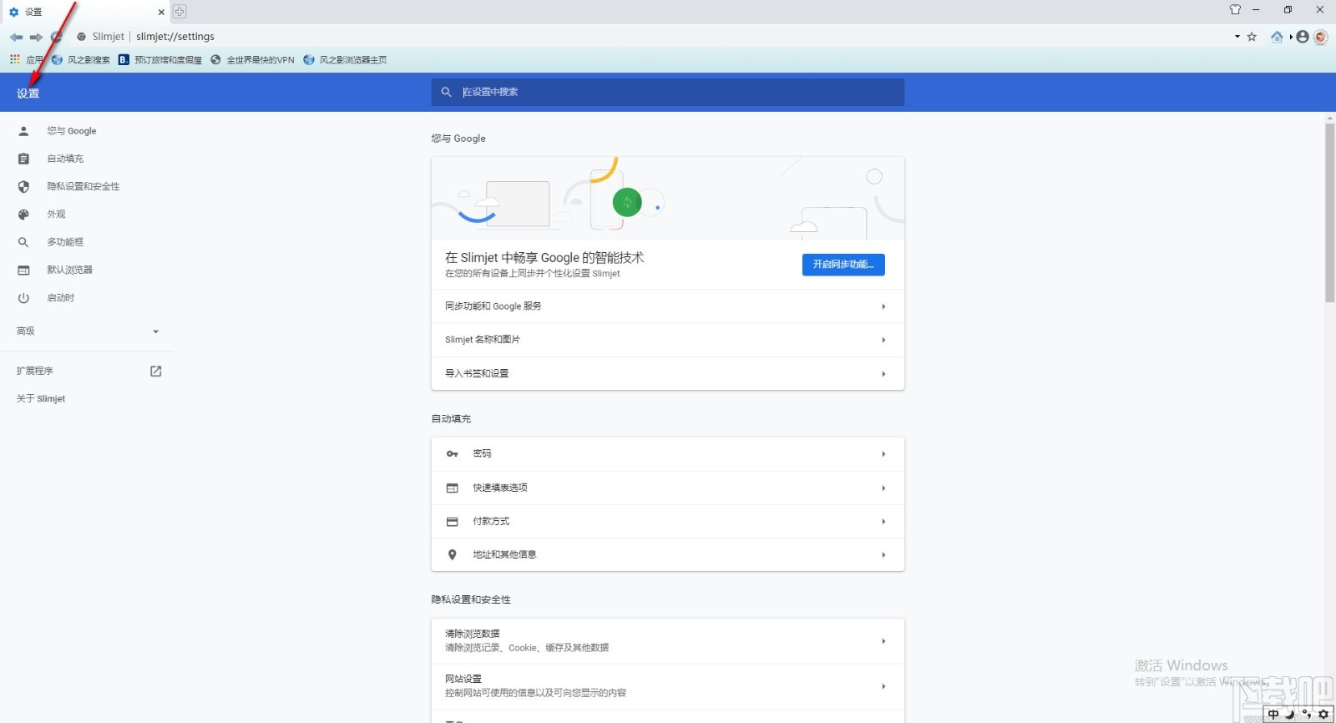Click the power icon beside 启动时
The image size is (1336, 723).
coord(23,298)
